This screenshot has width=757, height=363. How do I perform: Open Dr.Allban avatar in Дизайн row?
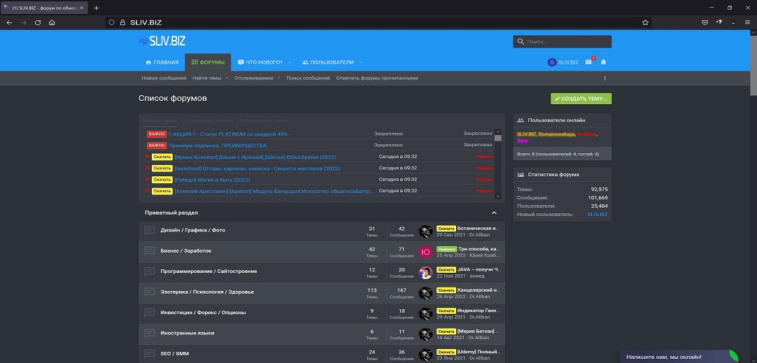coord(425,232)
